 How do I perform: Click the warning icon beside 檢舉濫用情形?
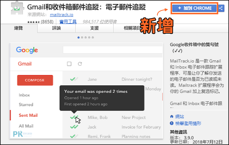pos(172,123)
